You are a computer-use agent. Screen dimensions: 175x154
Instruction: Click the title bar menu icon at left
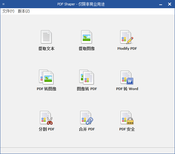[x=3, y=4]
